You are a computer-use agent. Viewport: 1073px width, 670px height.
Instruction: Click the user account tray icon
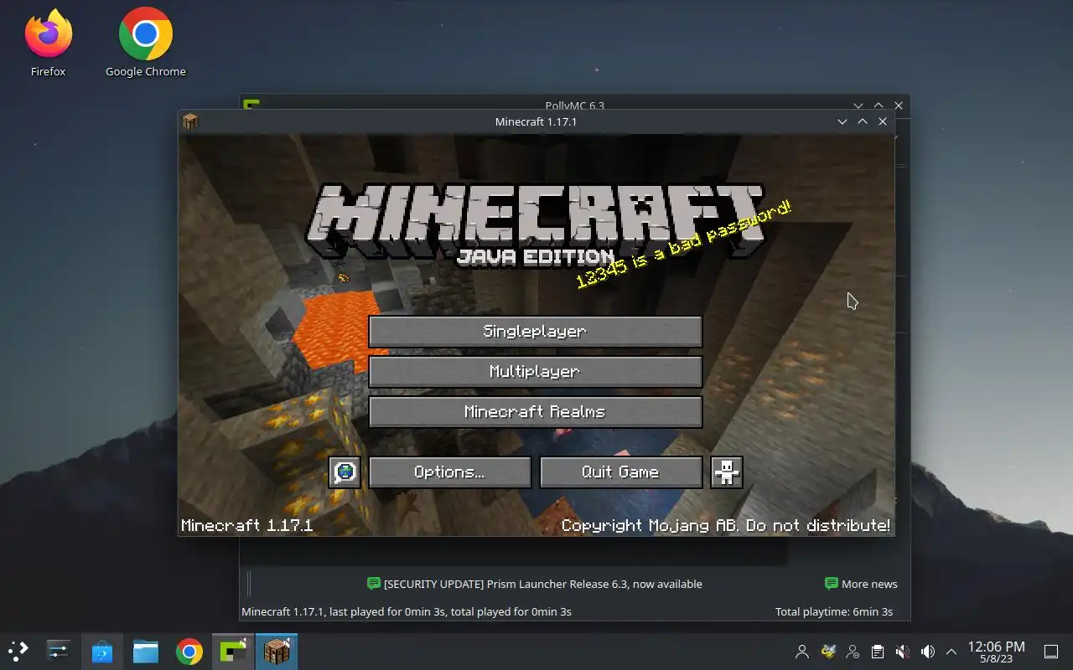(802, 652)
